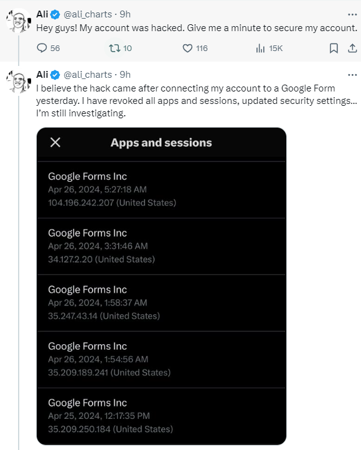Click verified badge on the first tweet

[55, 14]
